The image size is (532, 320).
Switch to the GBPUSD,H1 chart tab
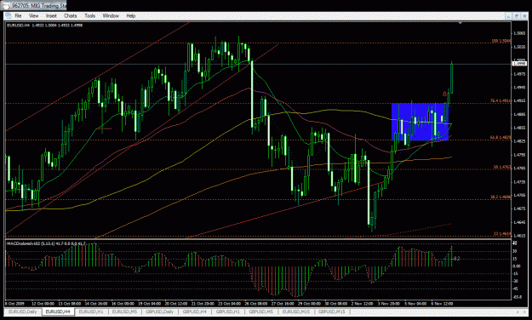(x=227, y=311)
